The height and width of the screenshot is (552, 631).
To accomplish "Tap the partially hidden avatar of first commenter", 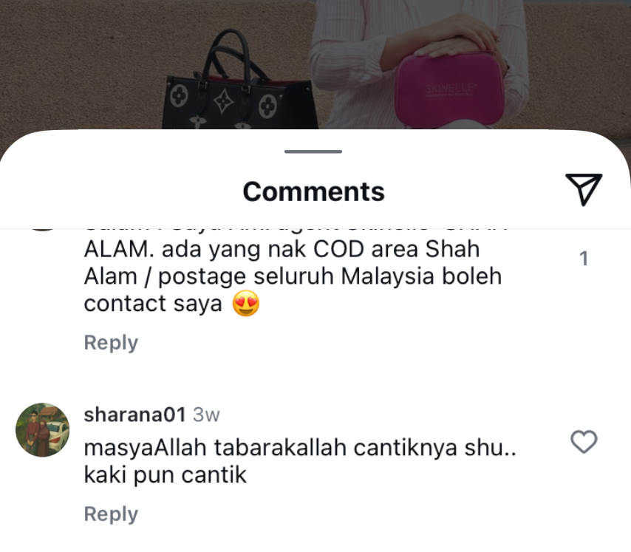I will [42, 230].
